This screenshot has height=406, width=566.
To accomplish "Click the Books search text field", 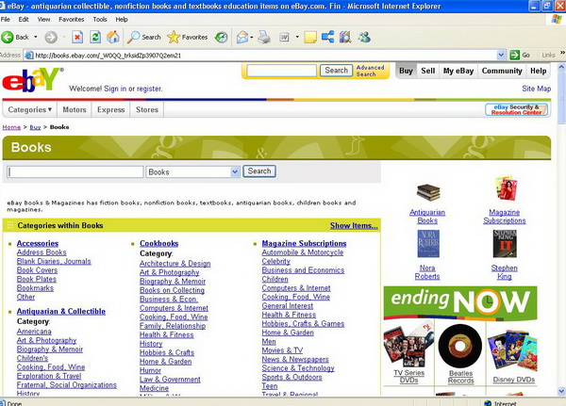I will (x=75, y=172).
